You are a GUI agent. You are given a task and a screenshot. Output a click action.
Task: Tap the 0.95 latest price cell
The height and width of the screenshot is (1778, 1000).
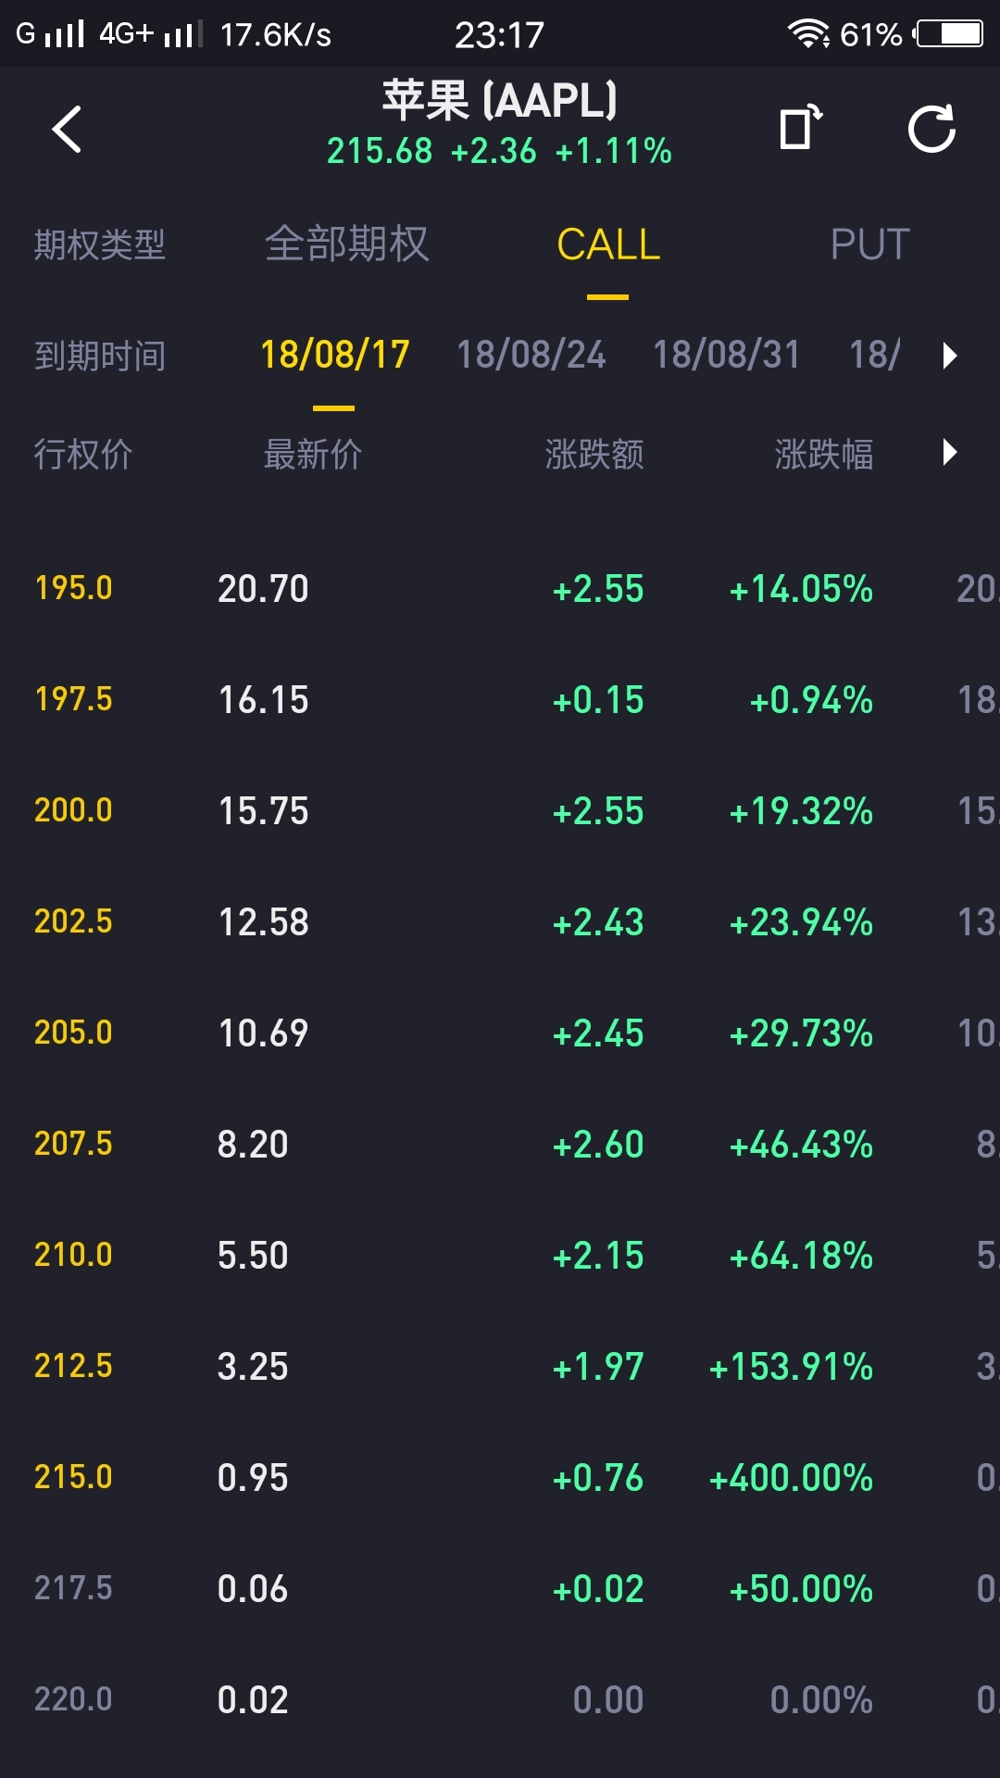click(253, 1478)
